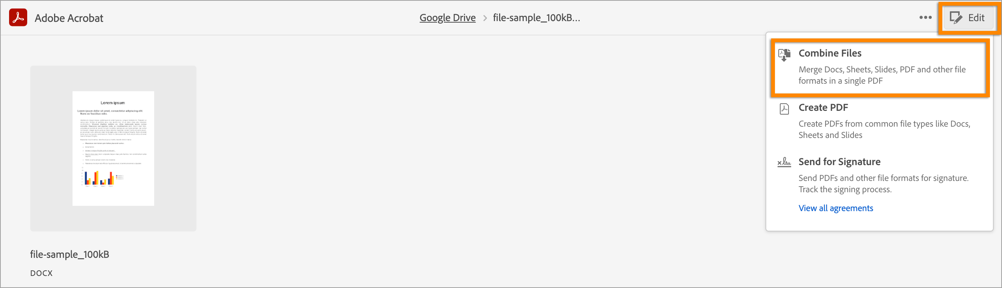This screenshot has width=1002, height=288.
Task: Click the Adobe Acrobat title text
Action: pyautogui.click(x=69, y=18)
